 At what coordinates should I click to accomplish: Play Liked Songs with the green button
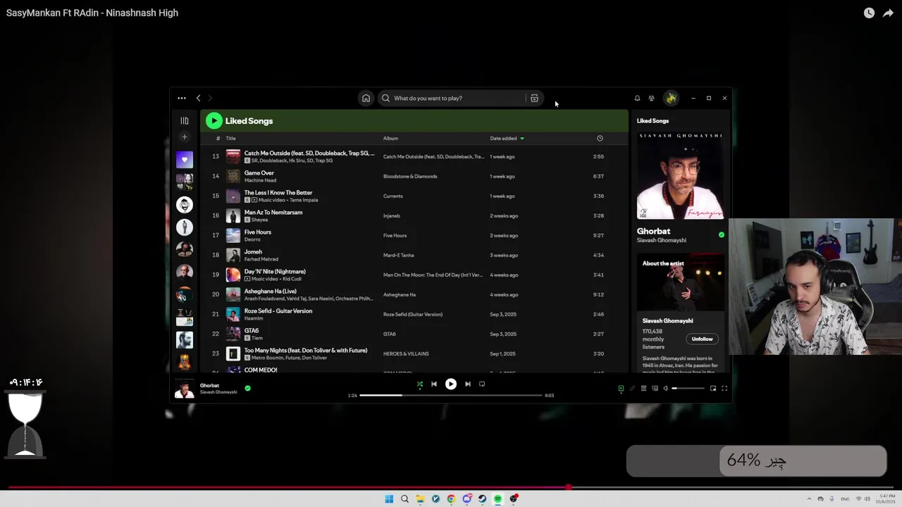214,120
